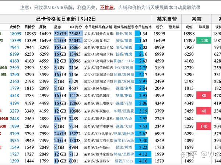This screenshot has height=165, width=221.
Task: Select lowest-ever price cell 18099
Action: click(x=15, y=34)
